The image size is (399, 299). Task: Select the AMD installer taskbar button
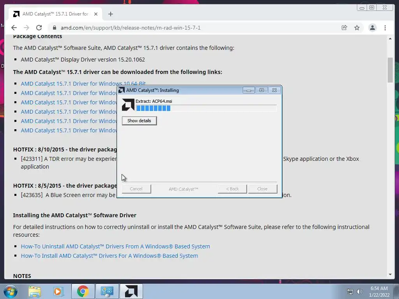coord(131,291)
